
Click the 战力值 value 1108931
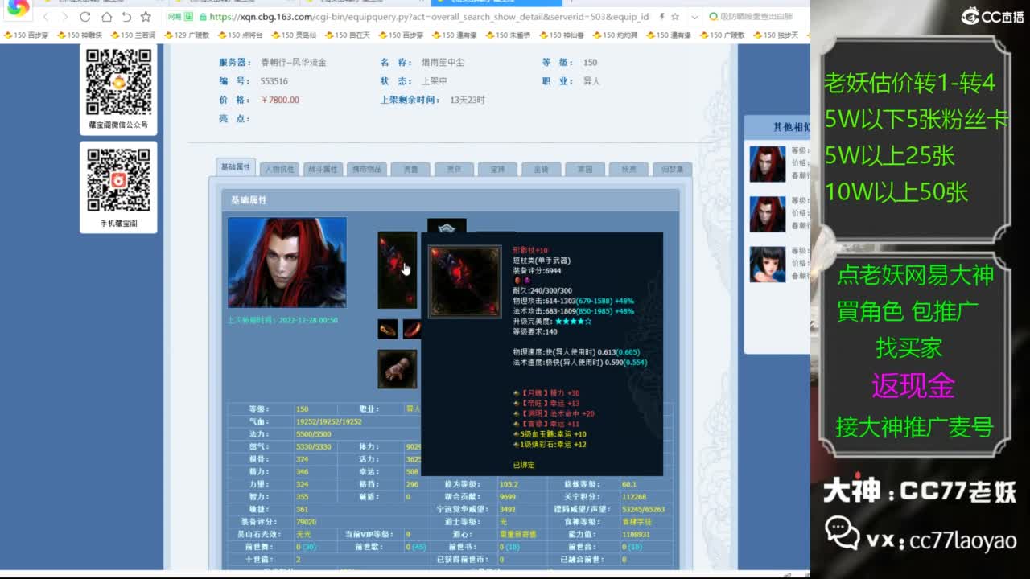tap(636, 535)
